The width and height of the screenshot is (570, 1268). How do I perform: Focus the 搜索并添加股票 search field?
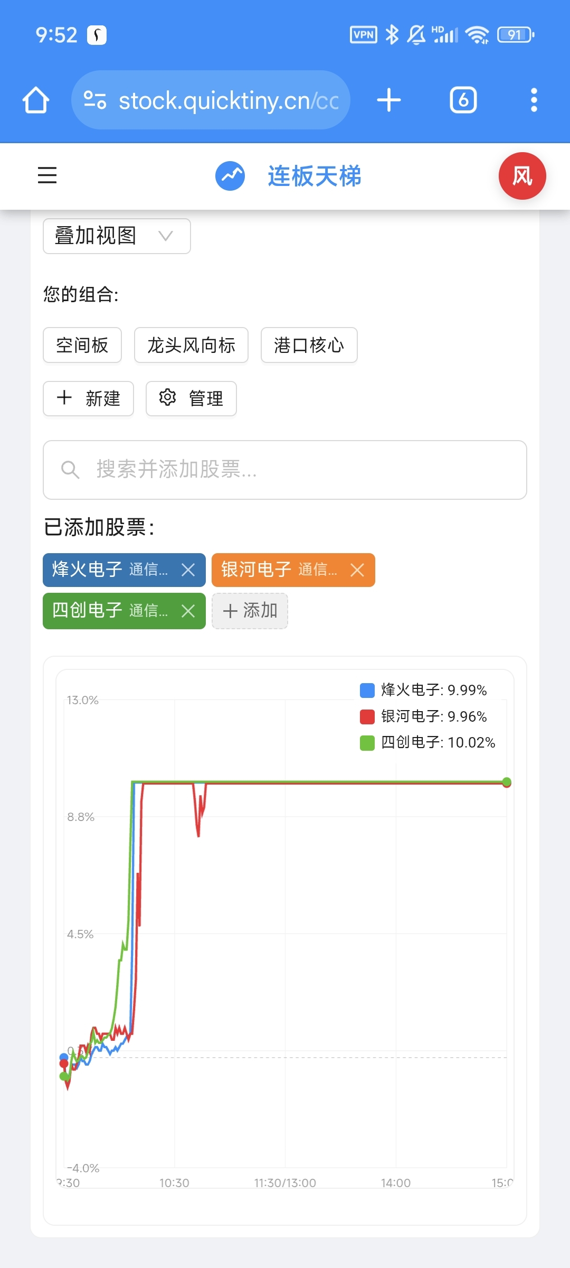[x=285, y=470]
